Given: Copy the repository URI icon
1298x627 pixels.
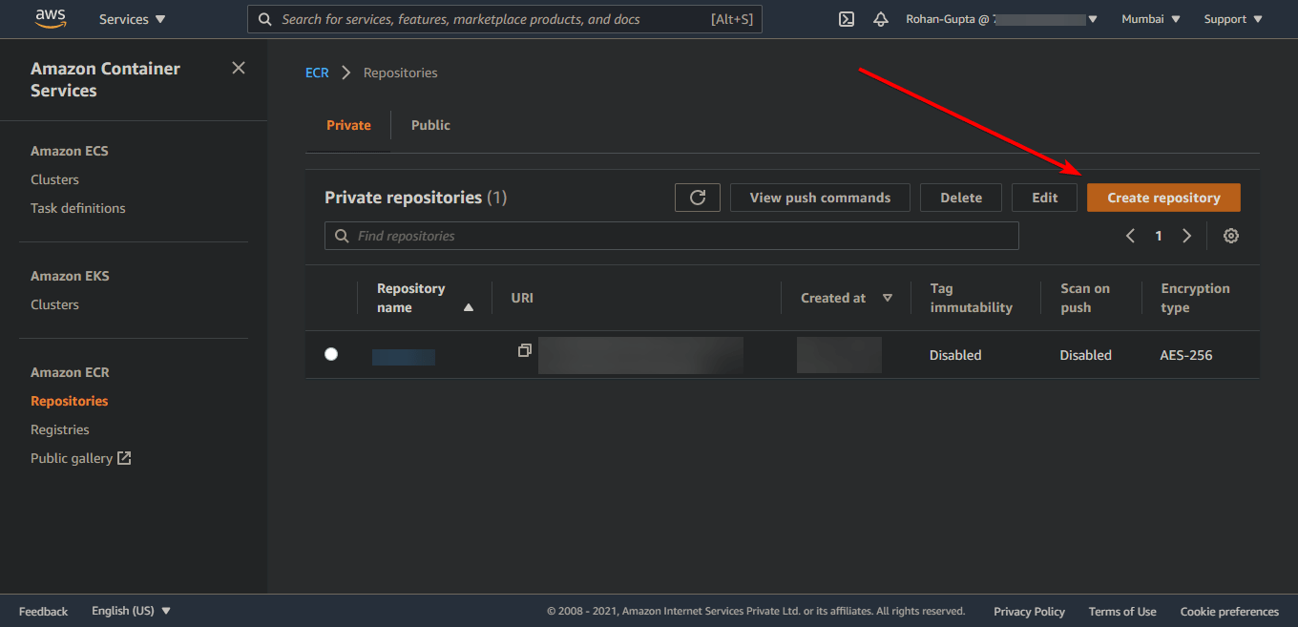Looking at the screenshot, I should click(x=524, y=350).
